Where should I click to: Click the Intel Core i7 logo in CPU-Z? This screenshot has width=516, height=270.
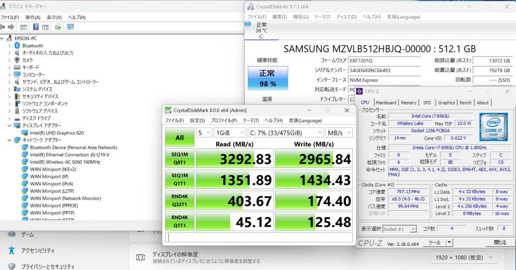click(494, 127)
